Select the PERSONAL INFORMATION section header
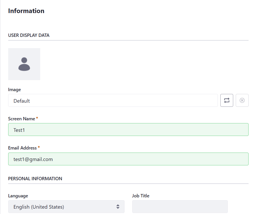The width and height of the screenshot is (256, 214). pyautogui.click(x=35, y=179)
